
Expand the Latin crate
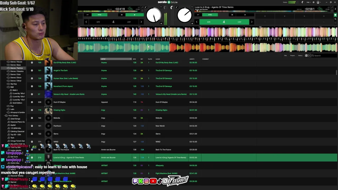(6, 109)
